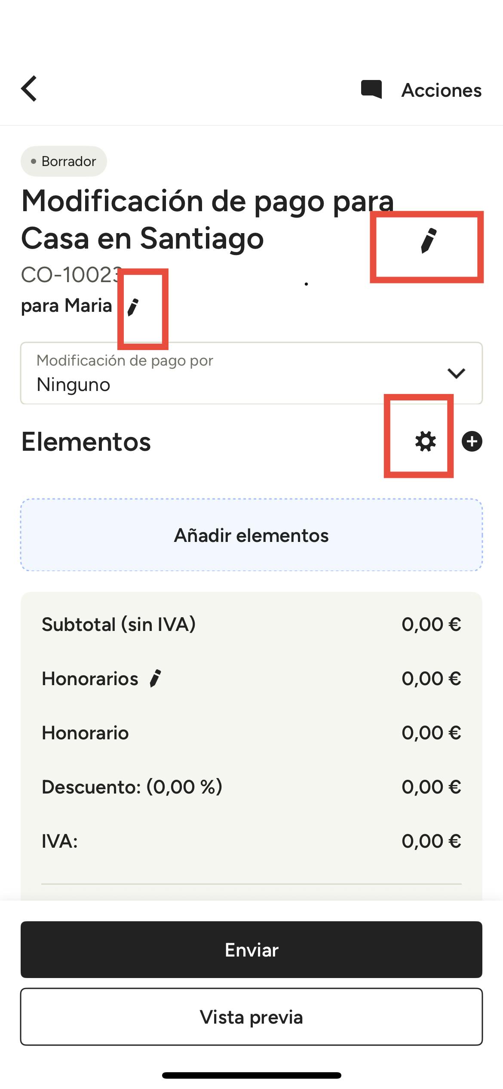Viewport: 503px width, 1089px height.
Task: Tap the Añadir elementos area
Action: pos(252,535)
